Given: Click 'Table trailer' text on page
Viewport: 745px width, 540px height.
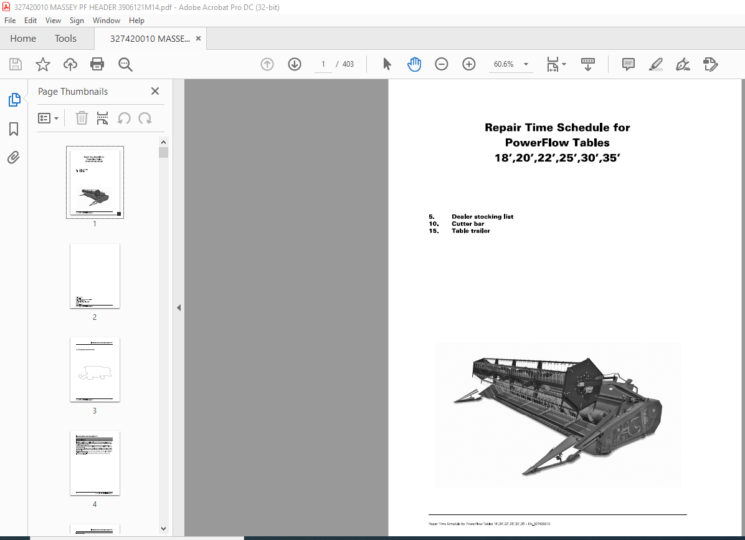Looking at the screenshot, I should pyautogui.click(x=471, y=231).
